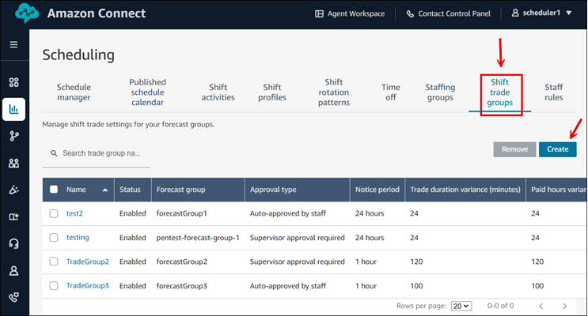Click the headset icon in sidebar
Screen dimensions: 588x316
tap(13, 244)
